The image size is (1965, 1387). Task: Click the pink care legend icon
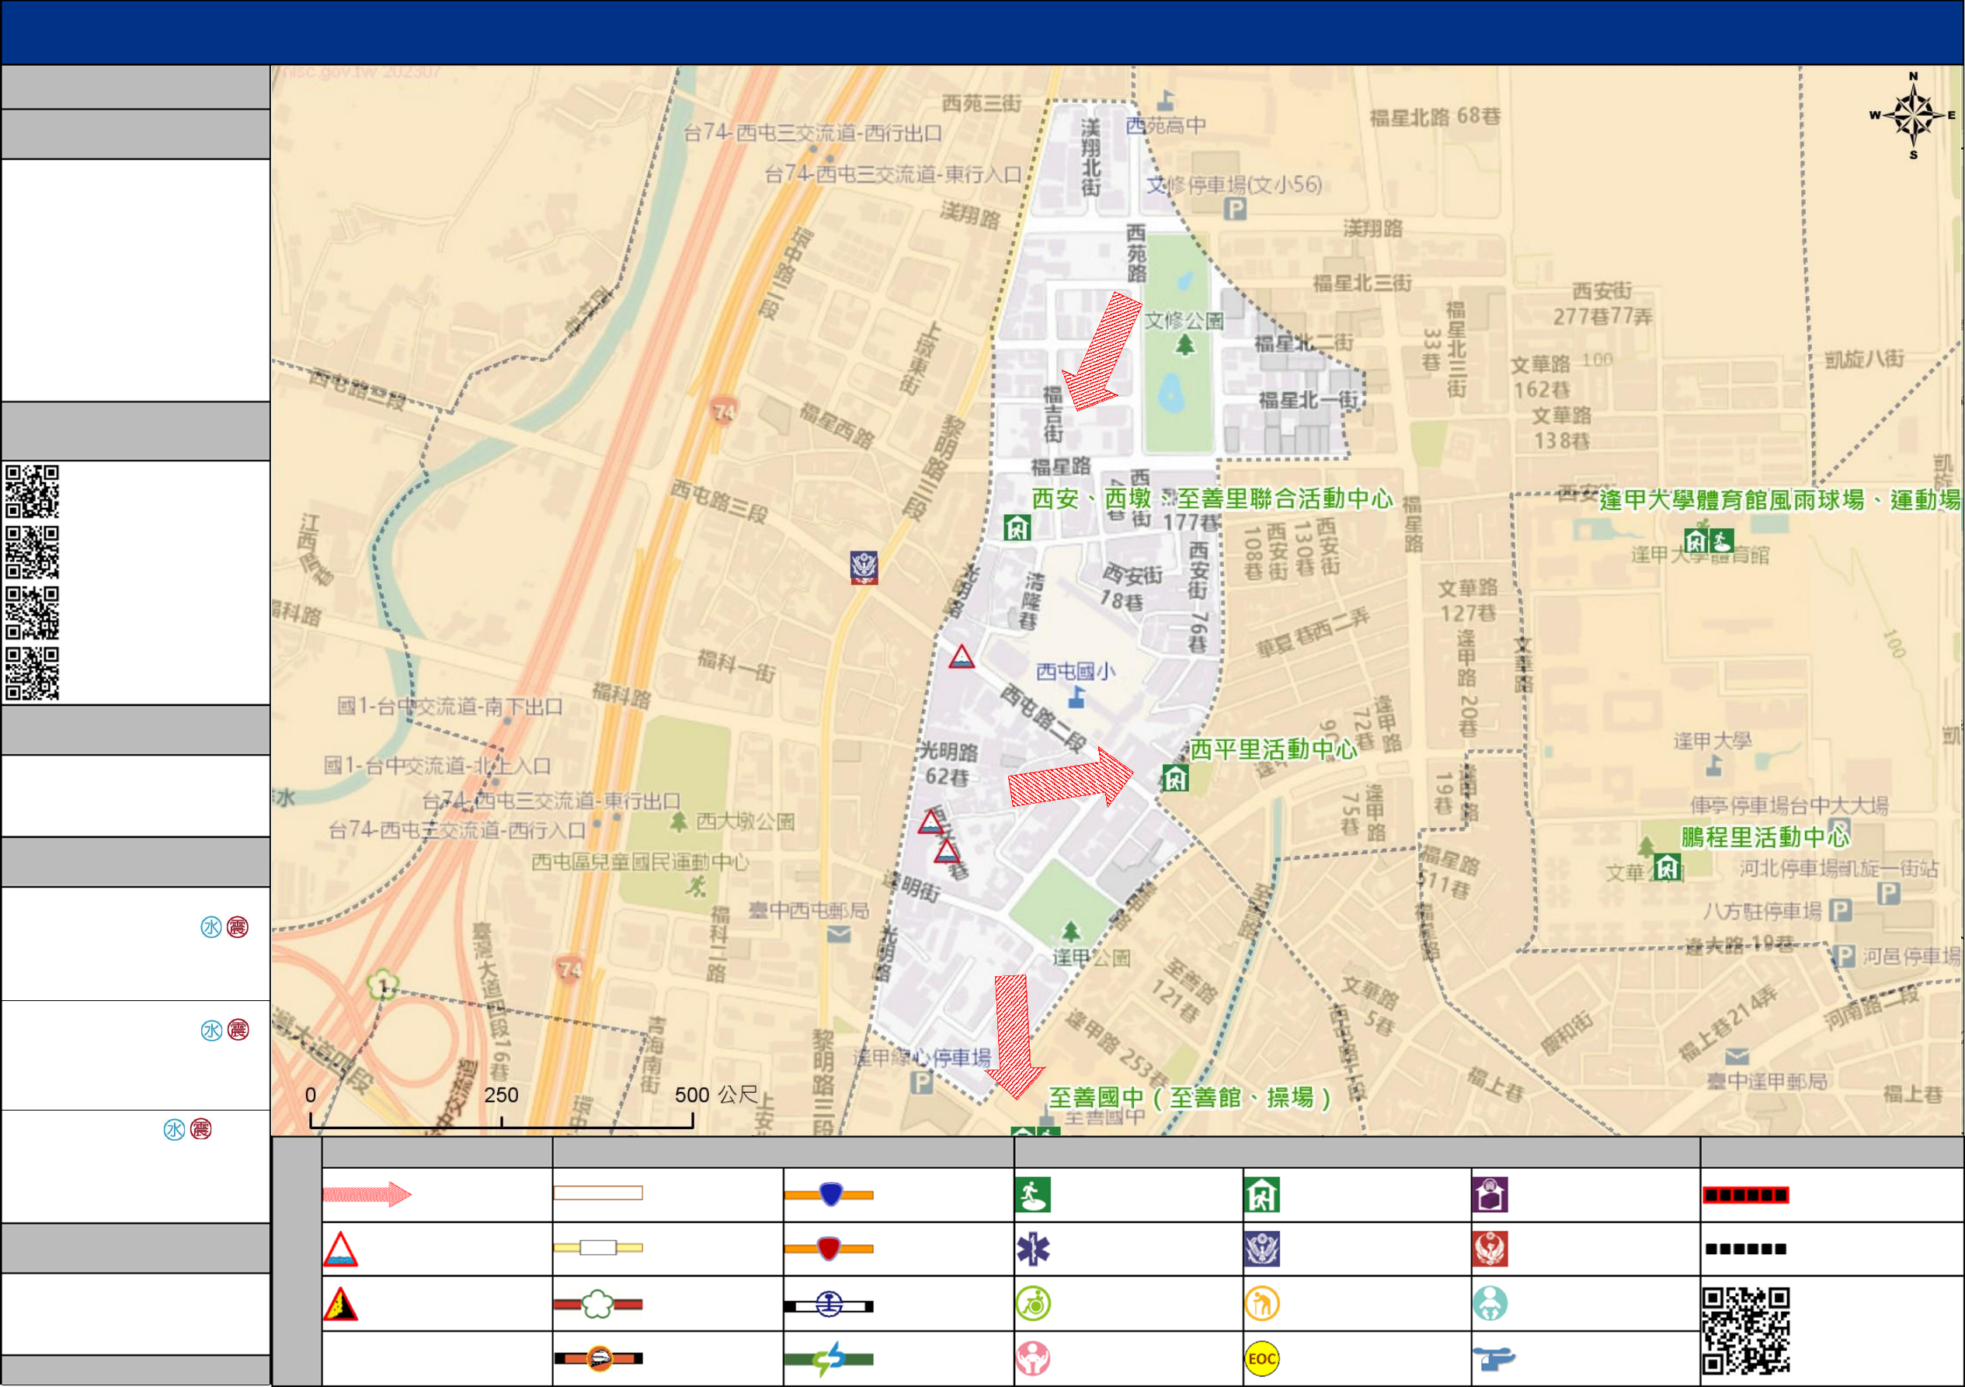pos(1033,1359)
